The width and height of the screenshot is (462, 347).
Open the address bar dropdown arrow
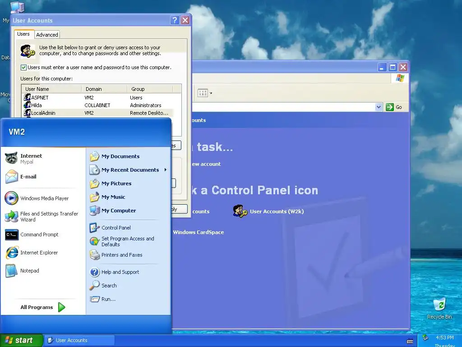pos(379,107)
